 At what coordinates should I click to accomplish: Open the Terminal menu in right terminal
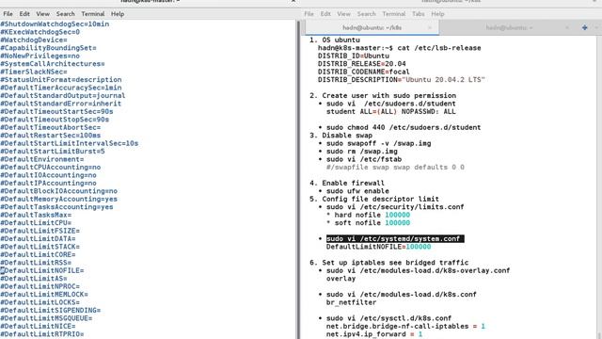[394, 14]
